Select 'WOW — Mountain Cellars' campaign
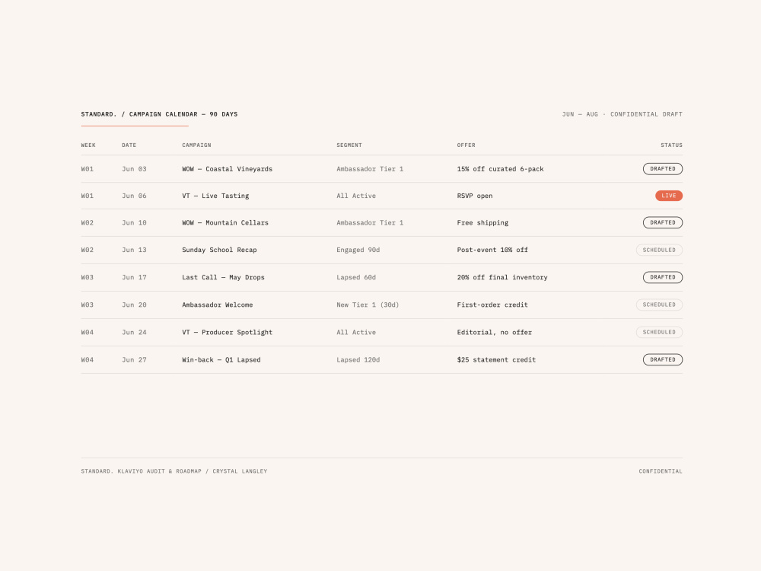Viewport: 761px width, 571px height. 225,223
